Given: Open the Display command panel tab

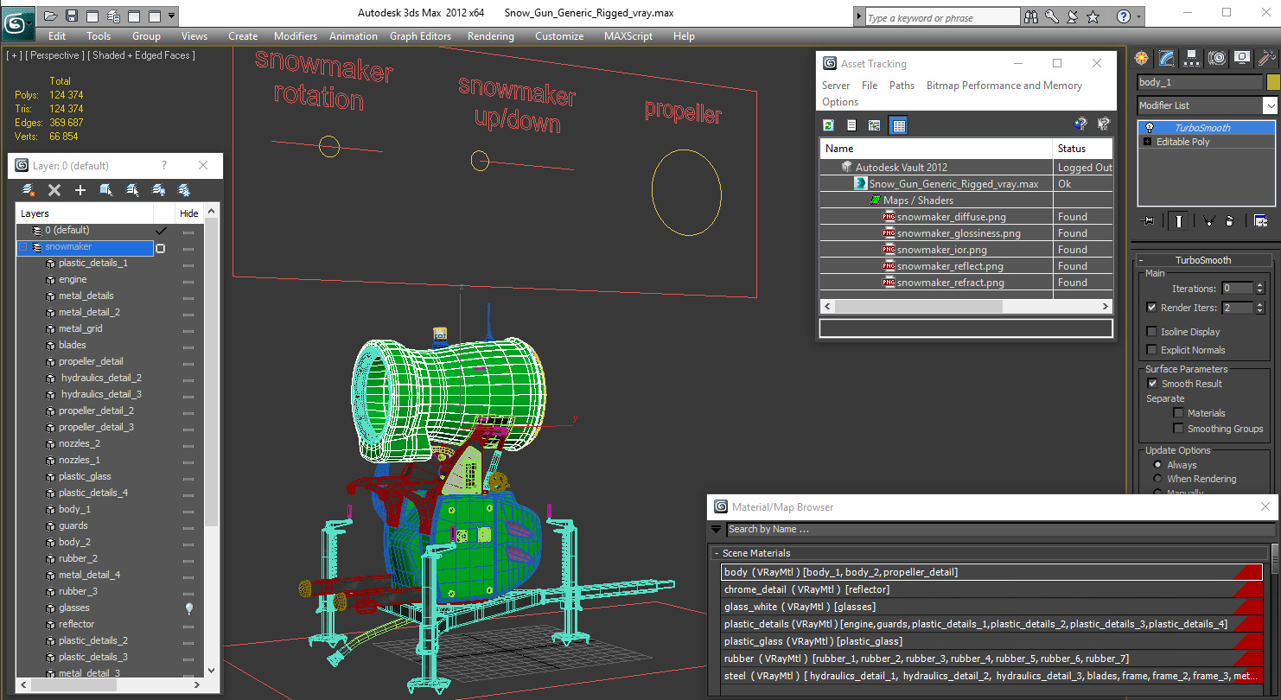Looking at the screenshot, I should tap(1242, 58).
